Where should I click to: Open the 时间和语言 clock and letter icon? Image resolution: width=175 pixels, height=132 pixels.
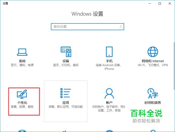pos(153,93)
